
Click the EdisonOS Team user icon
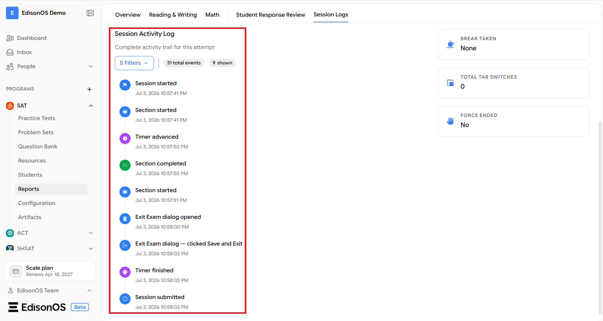click(11, 291)
